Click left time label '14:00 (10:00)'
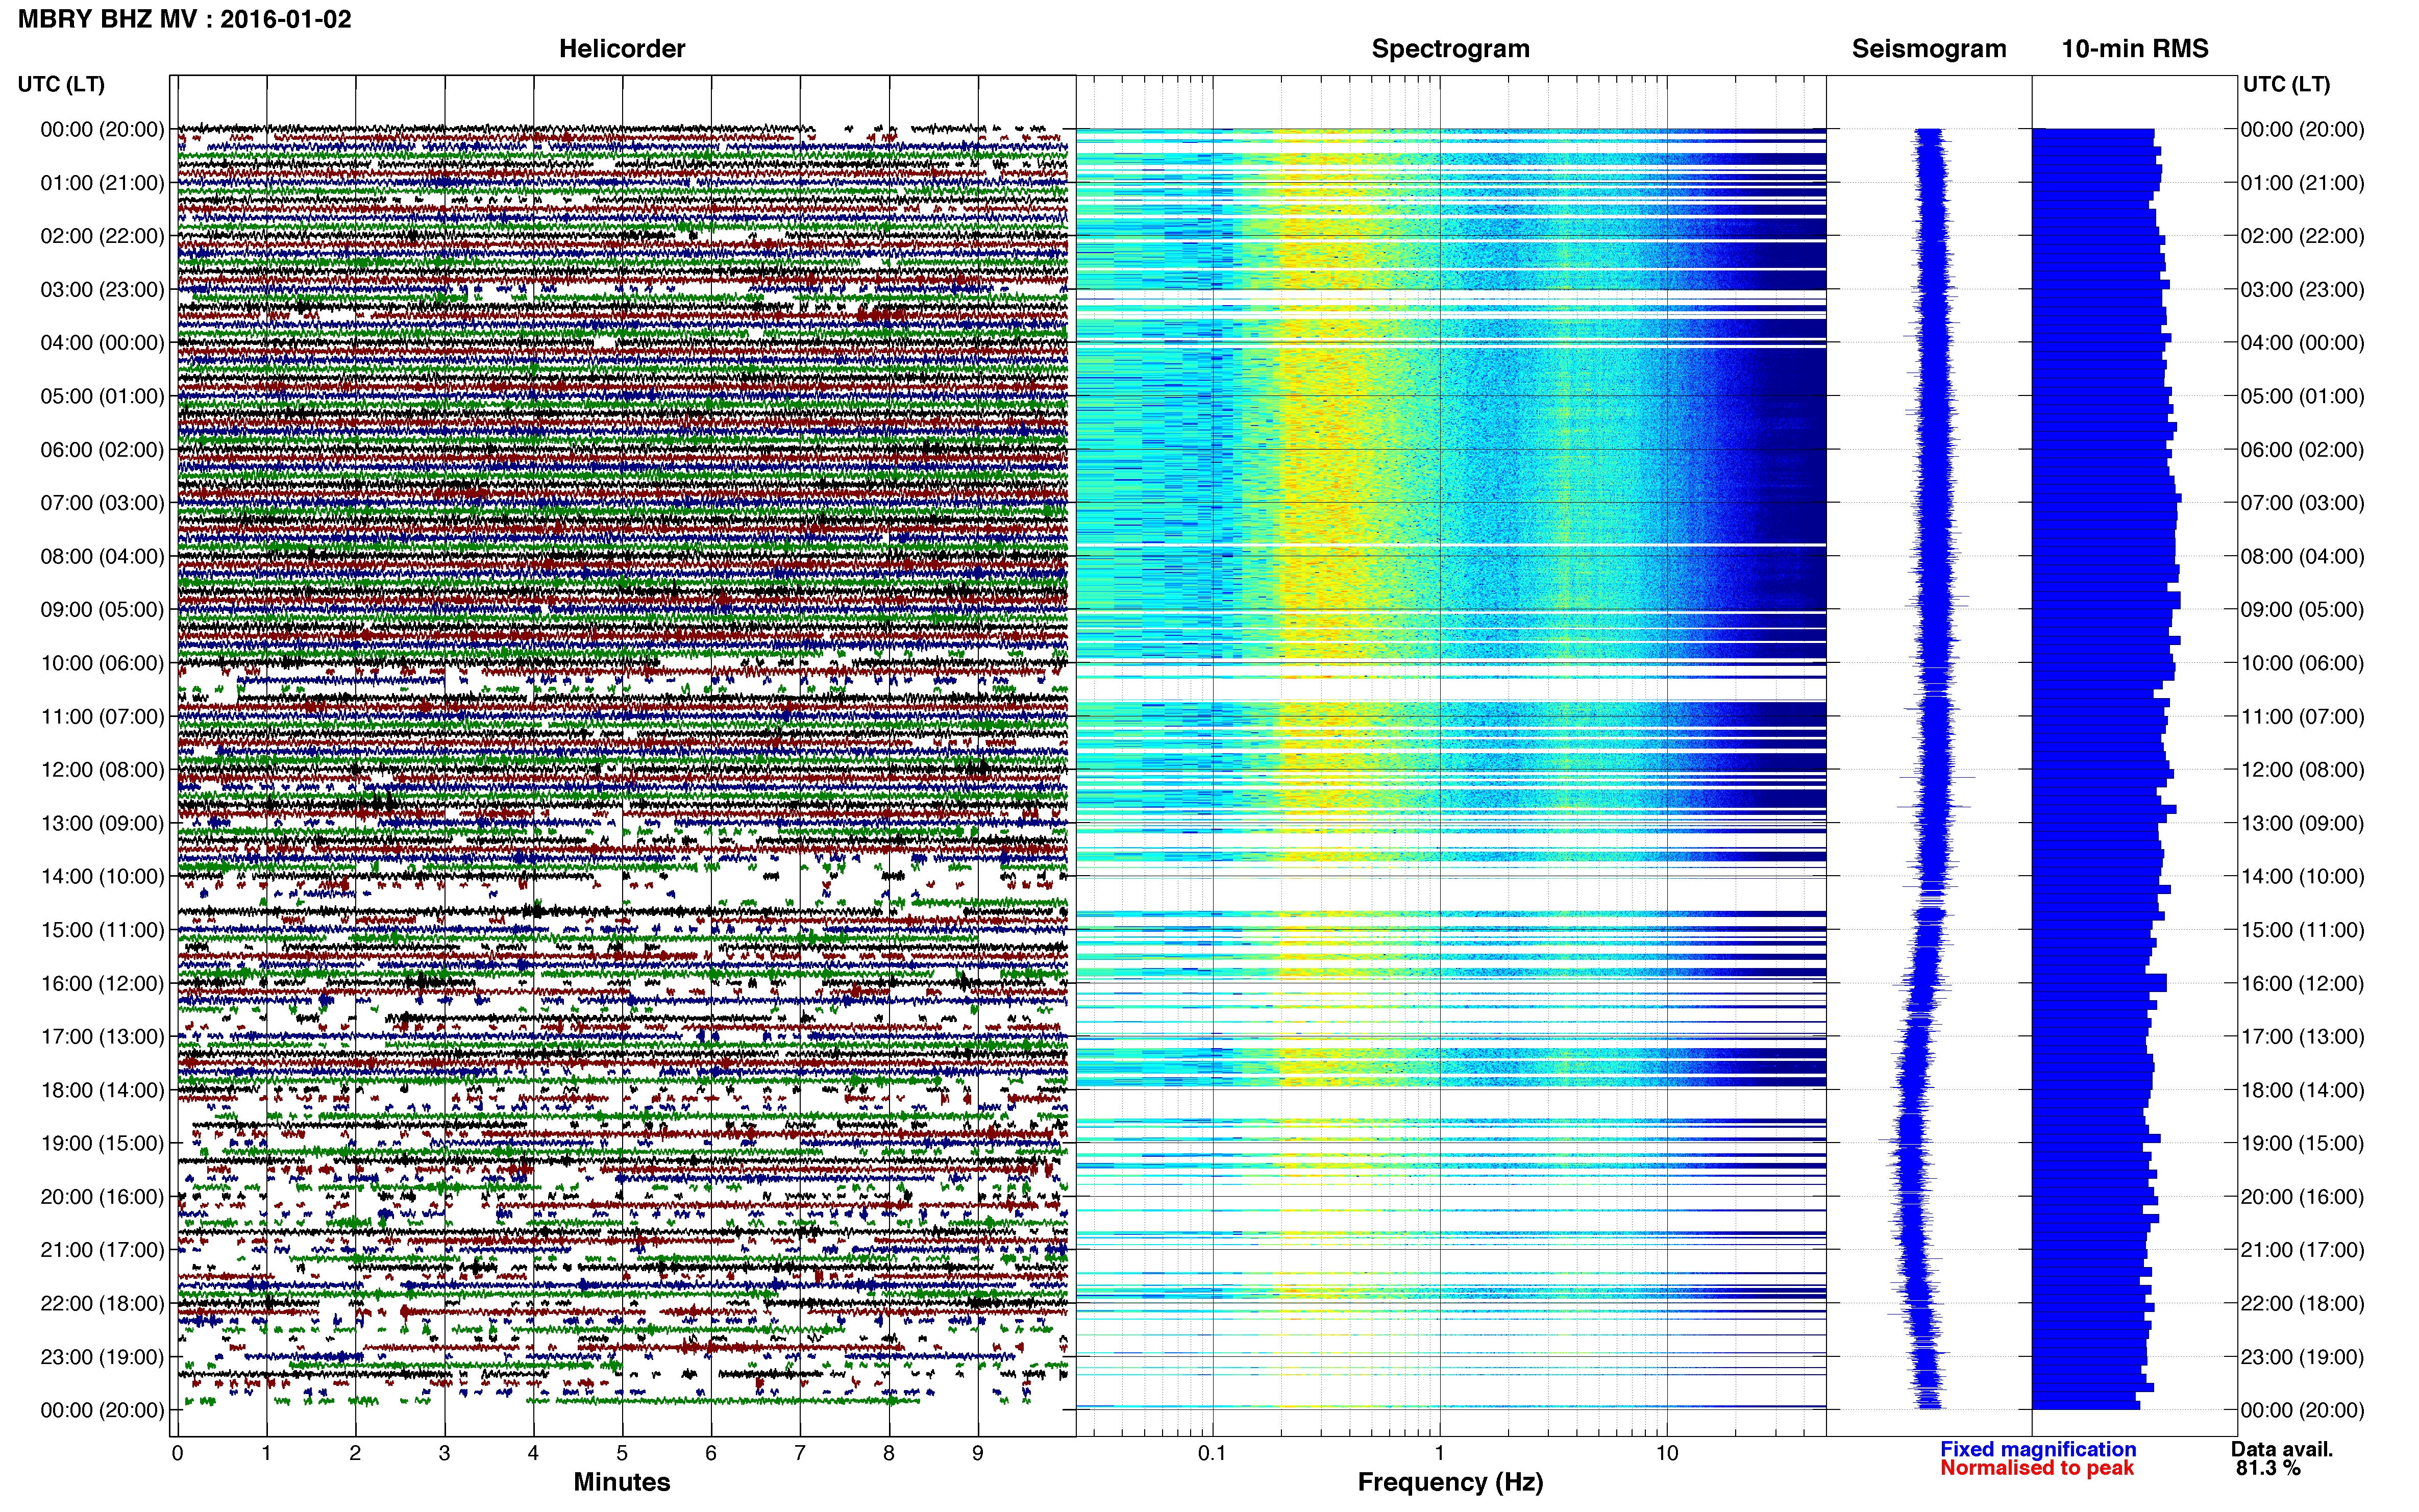 tap(102, 877)
